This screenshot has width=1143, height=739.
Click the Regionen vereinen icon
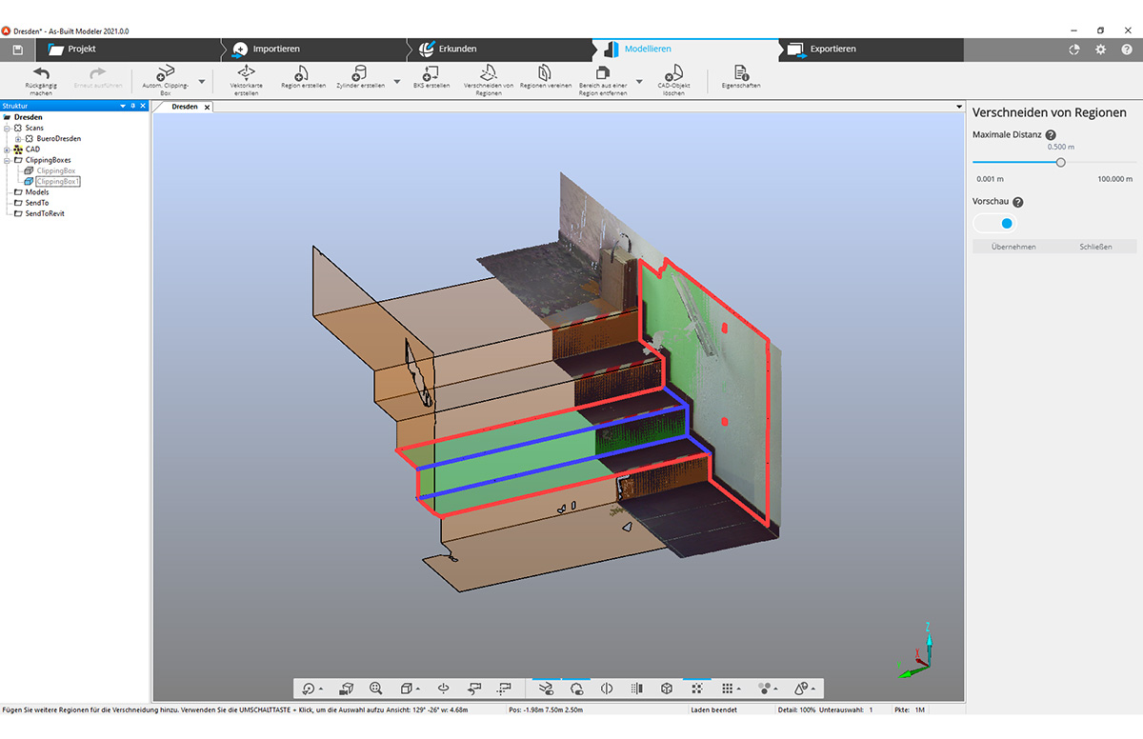[543, 78]
